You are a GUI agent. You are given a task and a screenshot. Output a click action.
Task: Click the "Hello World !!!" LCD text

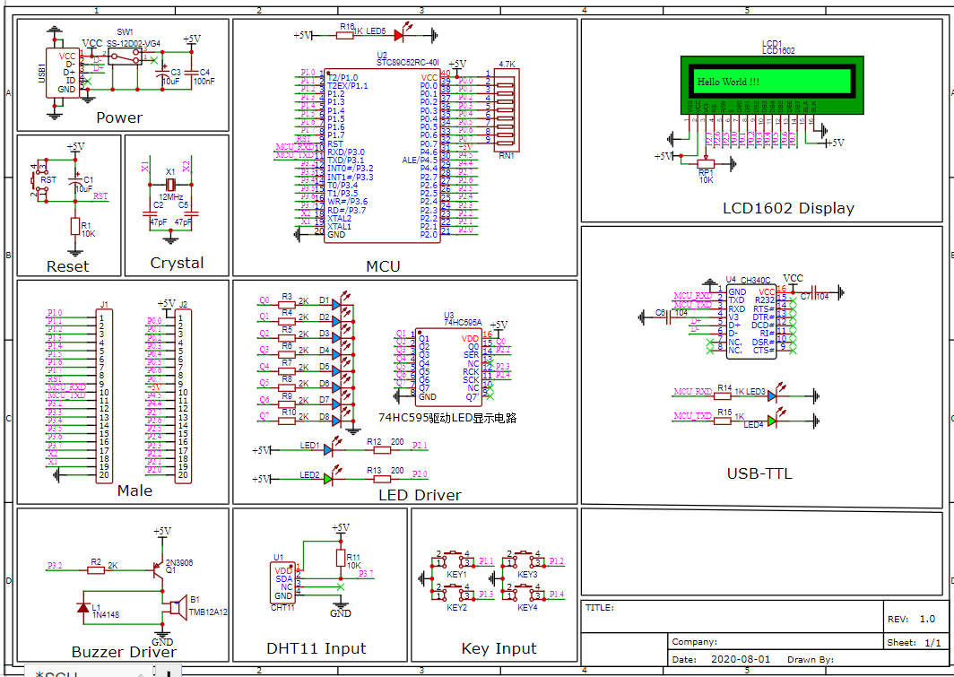point(728,82)
